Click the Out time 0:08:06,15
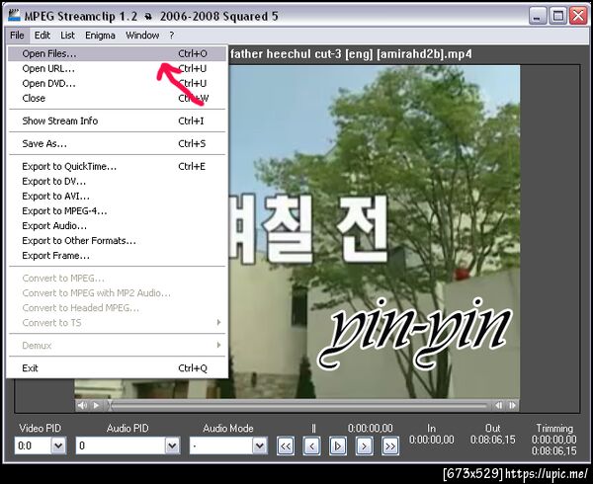Screen dimensions: 593x484 pyautogui.click(x=493, y=440)
